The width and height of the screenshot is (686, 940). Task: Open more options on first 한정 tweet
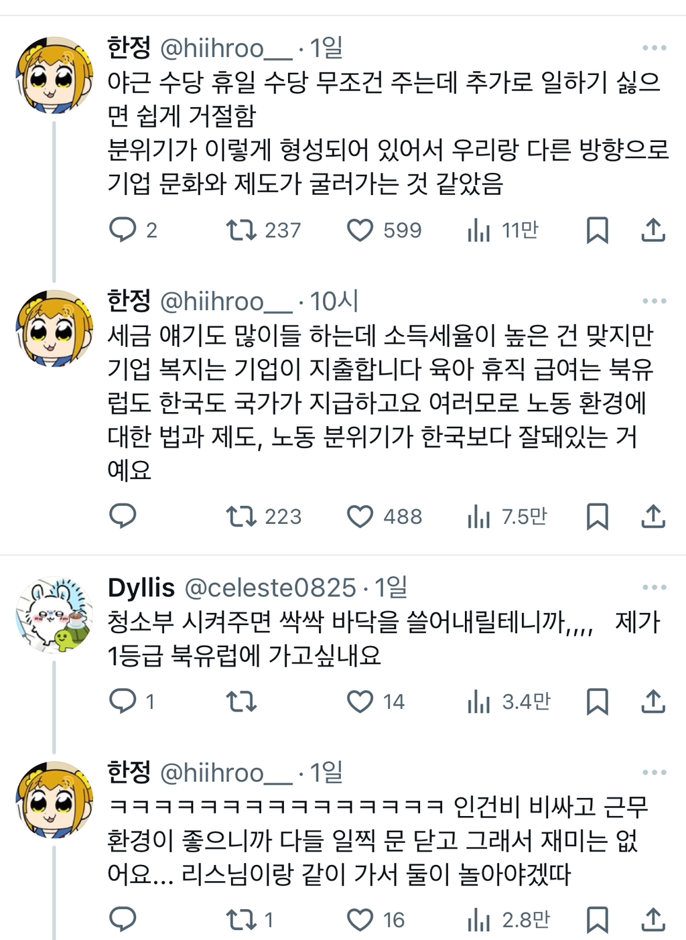click(654, 48)
